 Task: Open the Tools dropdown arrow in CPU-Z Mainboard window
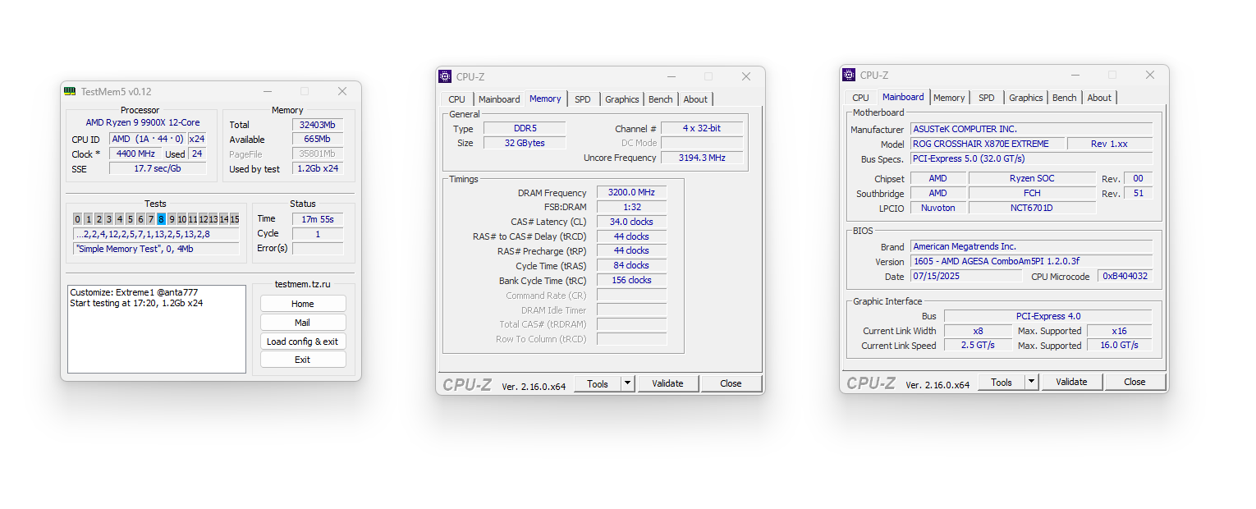1031,382
